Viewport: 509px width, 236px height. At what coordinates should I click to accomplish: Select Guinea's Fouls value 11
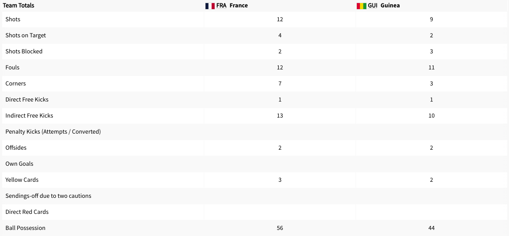(431, 67)
